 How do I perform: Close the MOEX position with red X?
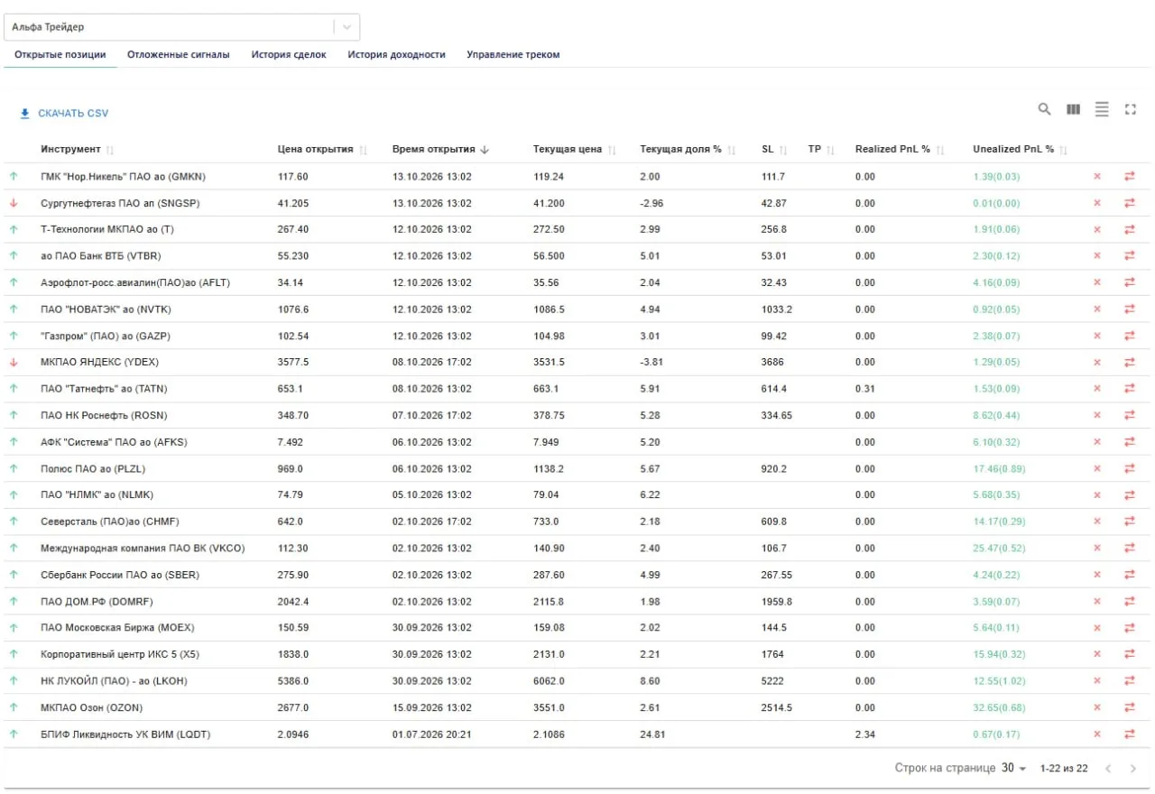[1097, 628]
